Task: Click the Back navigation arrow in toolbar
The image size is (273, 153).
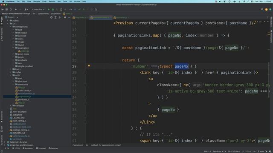Action: pos(16,9)
